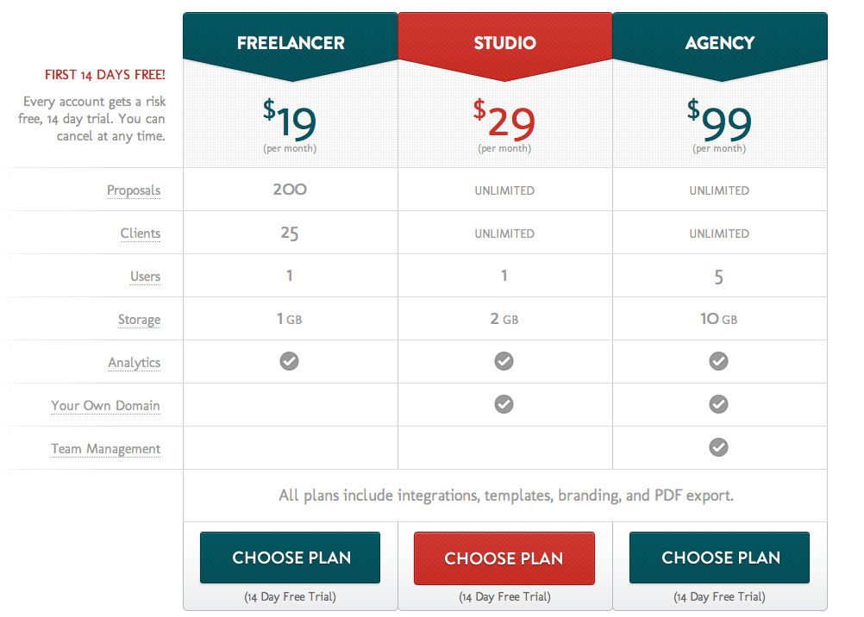Screen dimensions: 864x617
Task: Select the Freelancer plan header
Action: coord(291,43)
